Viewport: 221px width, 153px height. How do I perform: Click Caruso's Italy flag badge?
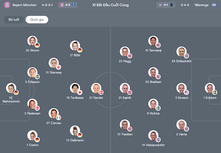(x=58, y=118)
